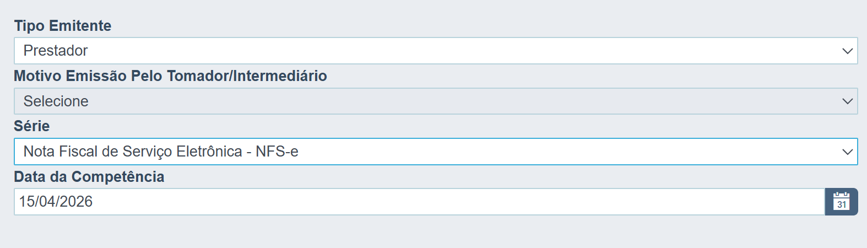Screen dimensions: 867x248
Task: Click the NFS-e text in Série field
Action: click(277, 152)
